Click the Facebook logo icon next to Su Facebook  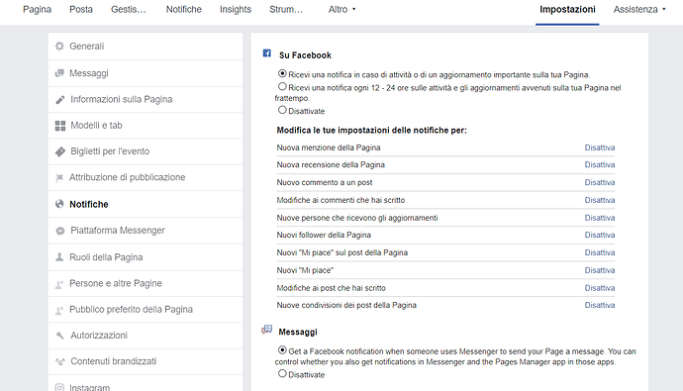click(267, 53)
